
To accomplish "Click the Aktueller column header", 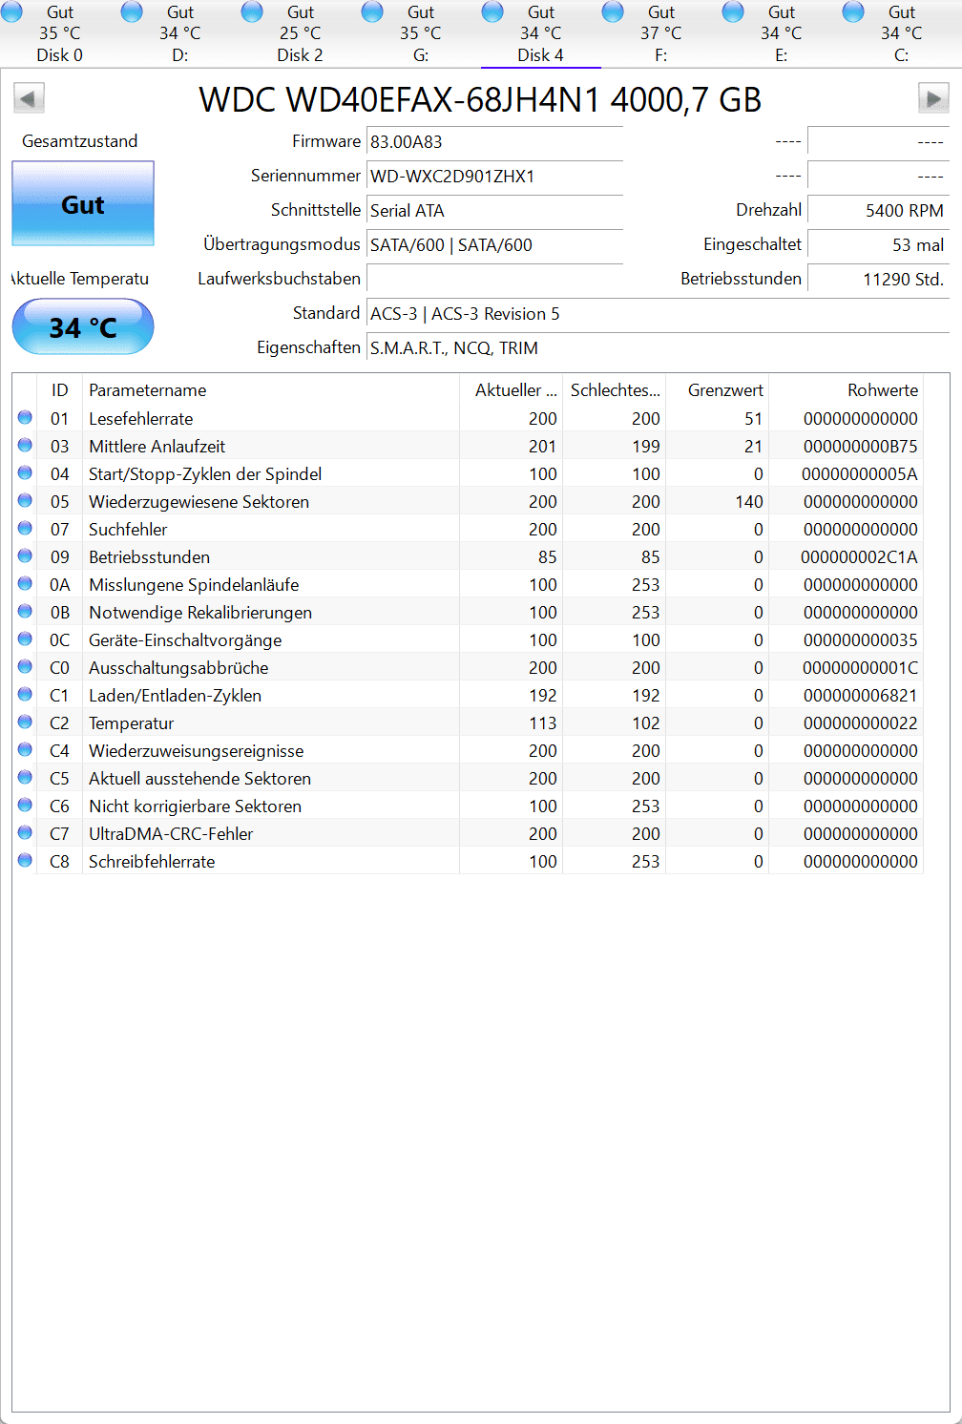I will (512, 389).
